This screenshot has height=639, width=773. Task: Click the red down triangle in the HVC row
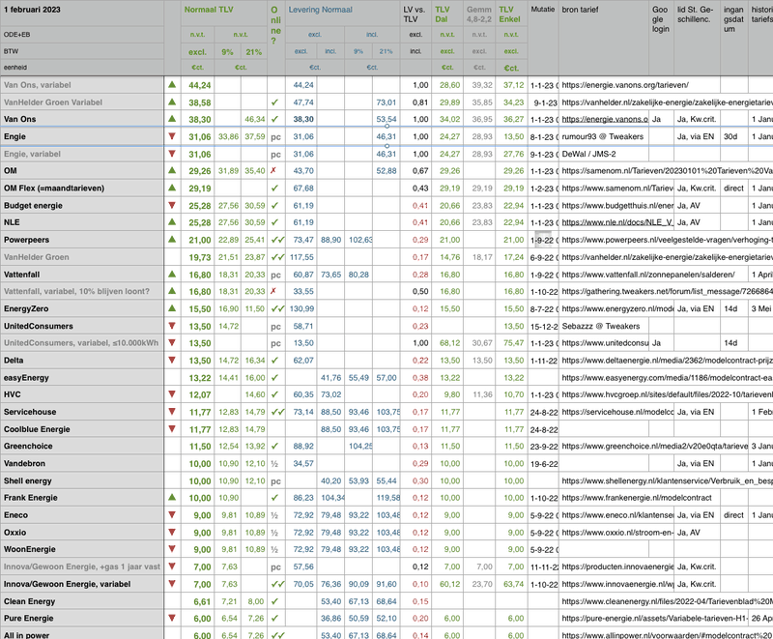tap(172, 394)
